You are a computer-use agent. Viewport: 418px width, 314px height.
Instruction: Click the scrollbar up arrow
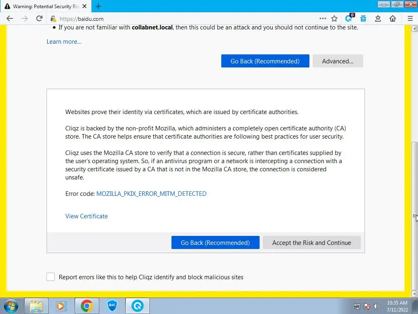(414, 28)
